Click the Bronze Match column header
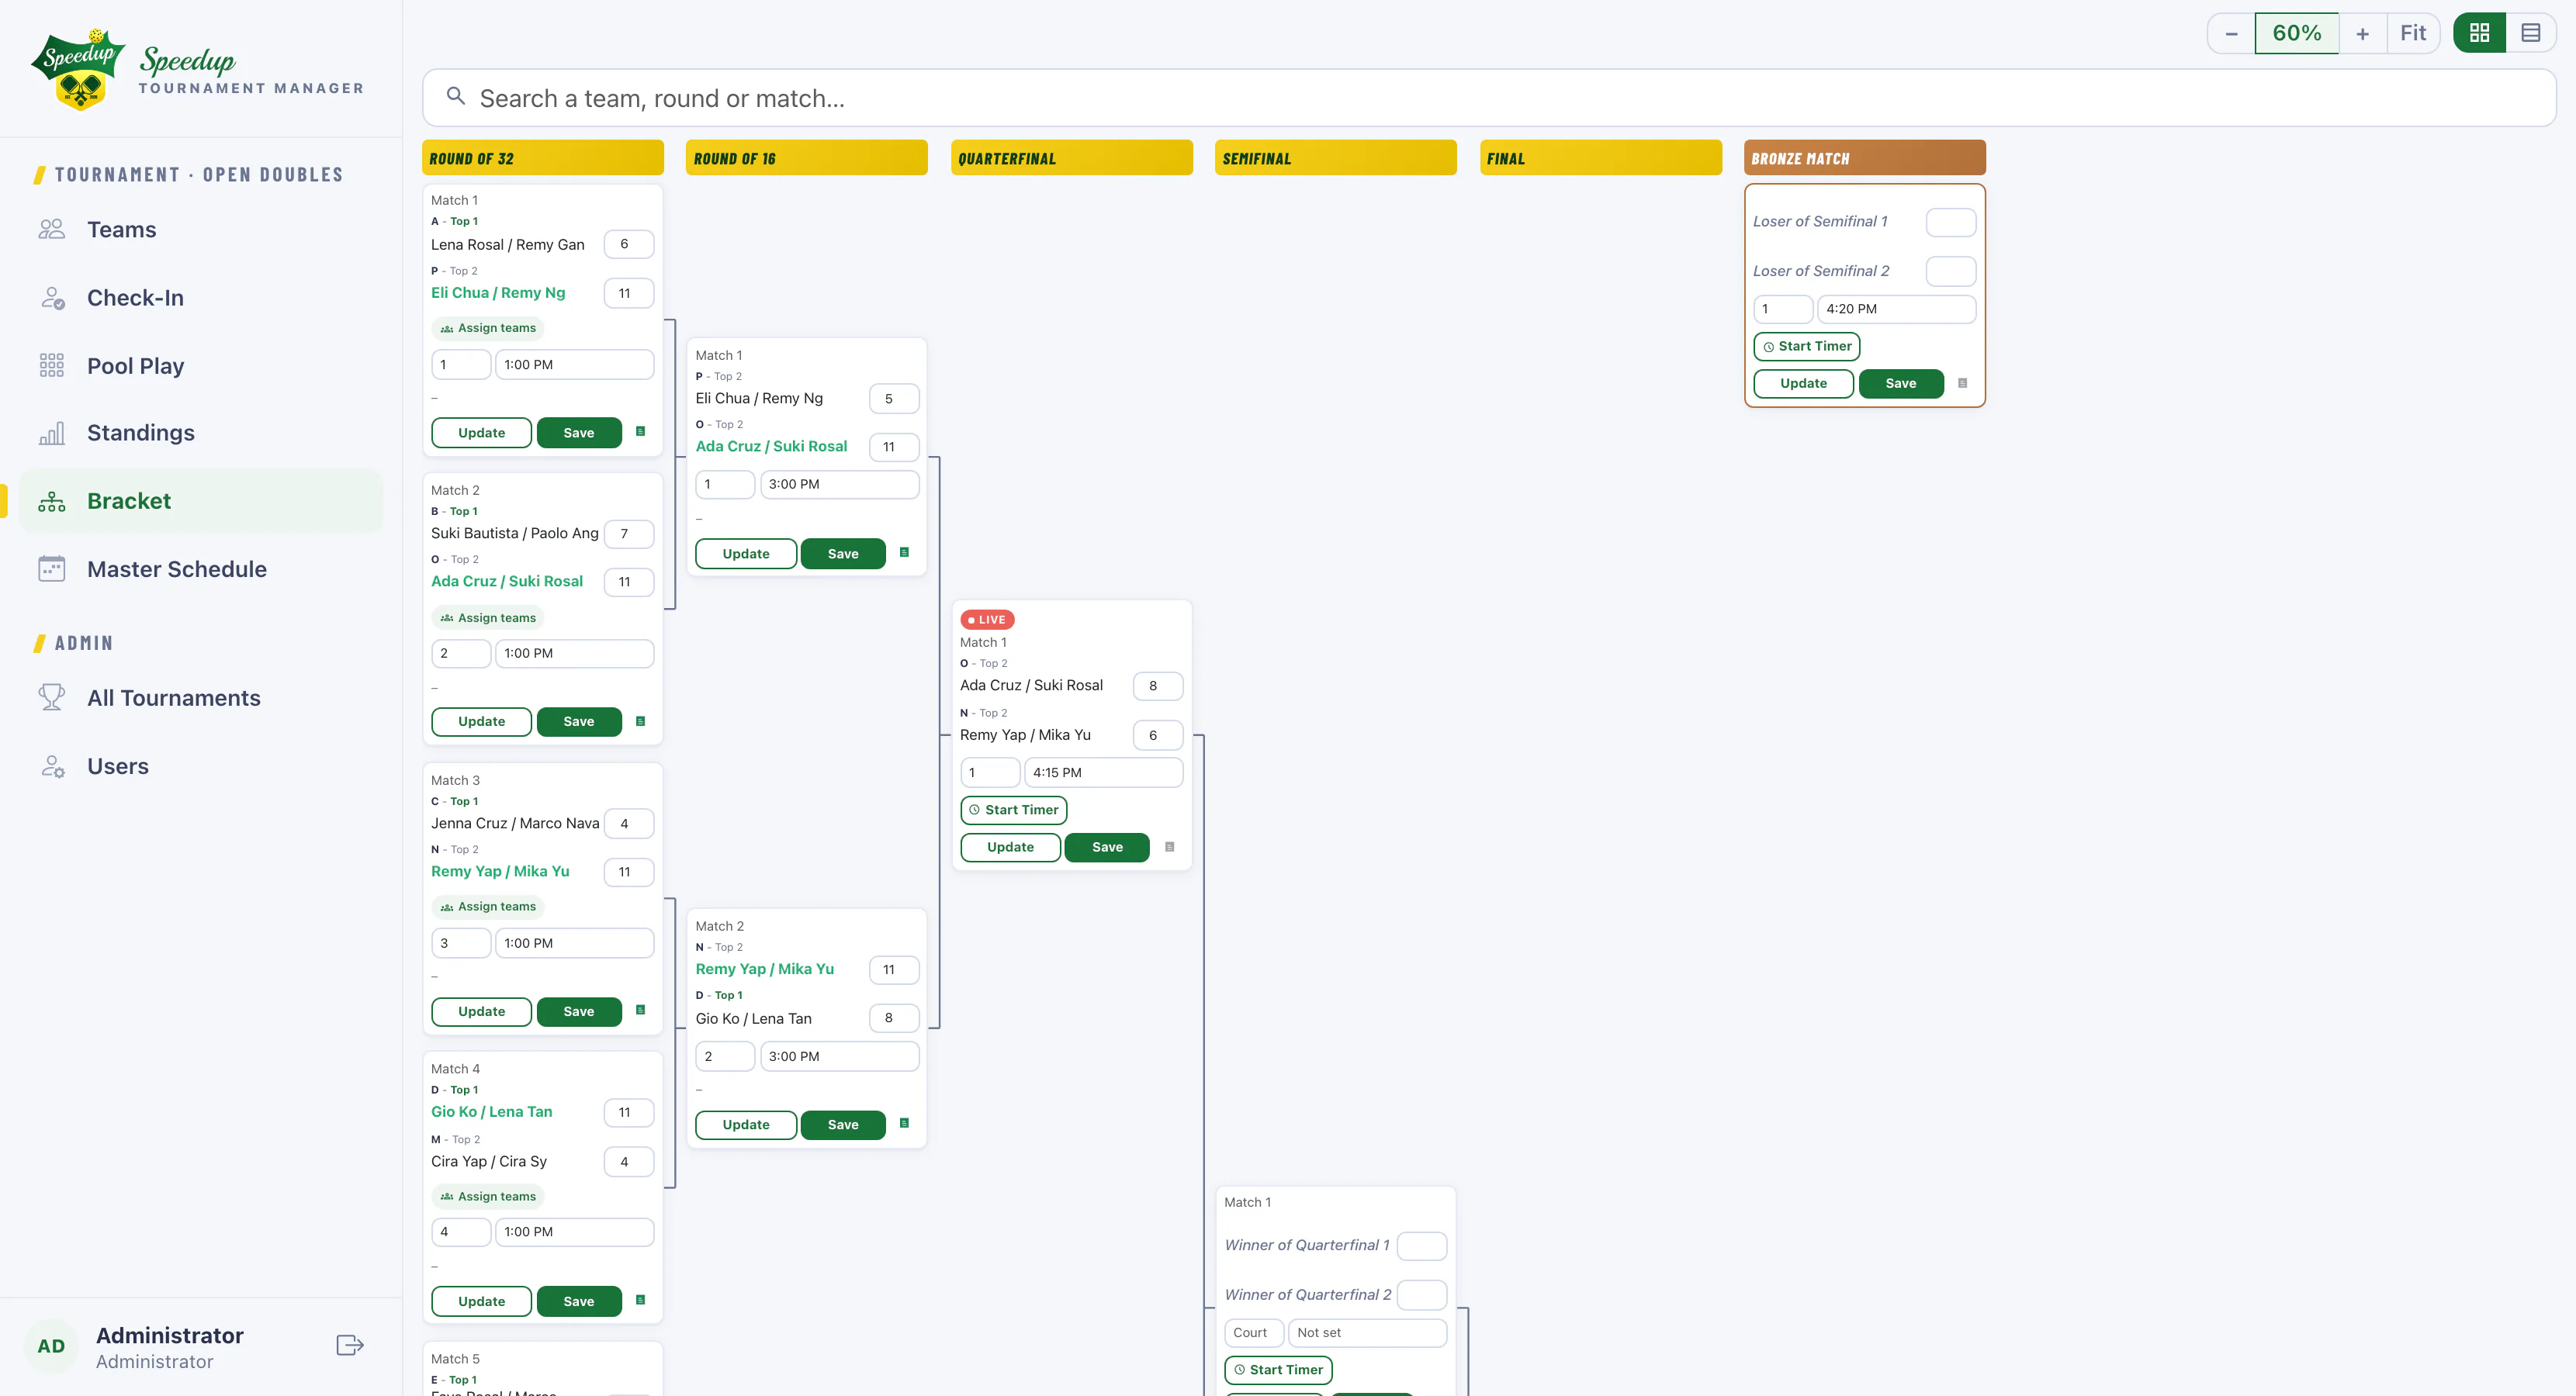This screenshot has height=1396, width=2576. [1865, 158]
